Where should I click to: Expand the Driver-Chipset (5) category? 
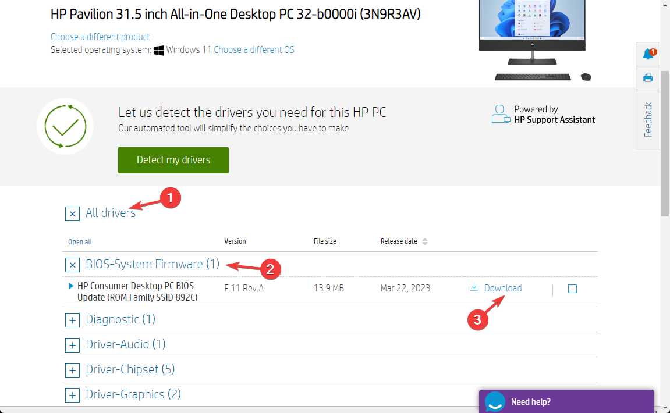click(72, 370)
